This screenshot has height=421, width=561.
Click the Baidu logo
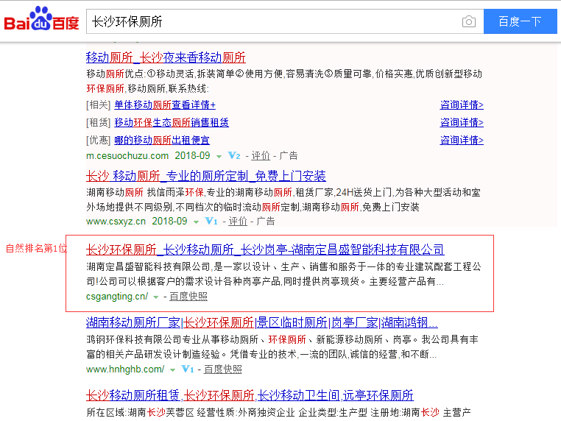(x=41, y=18)
